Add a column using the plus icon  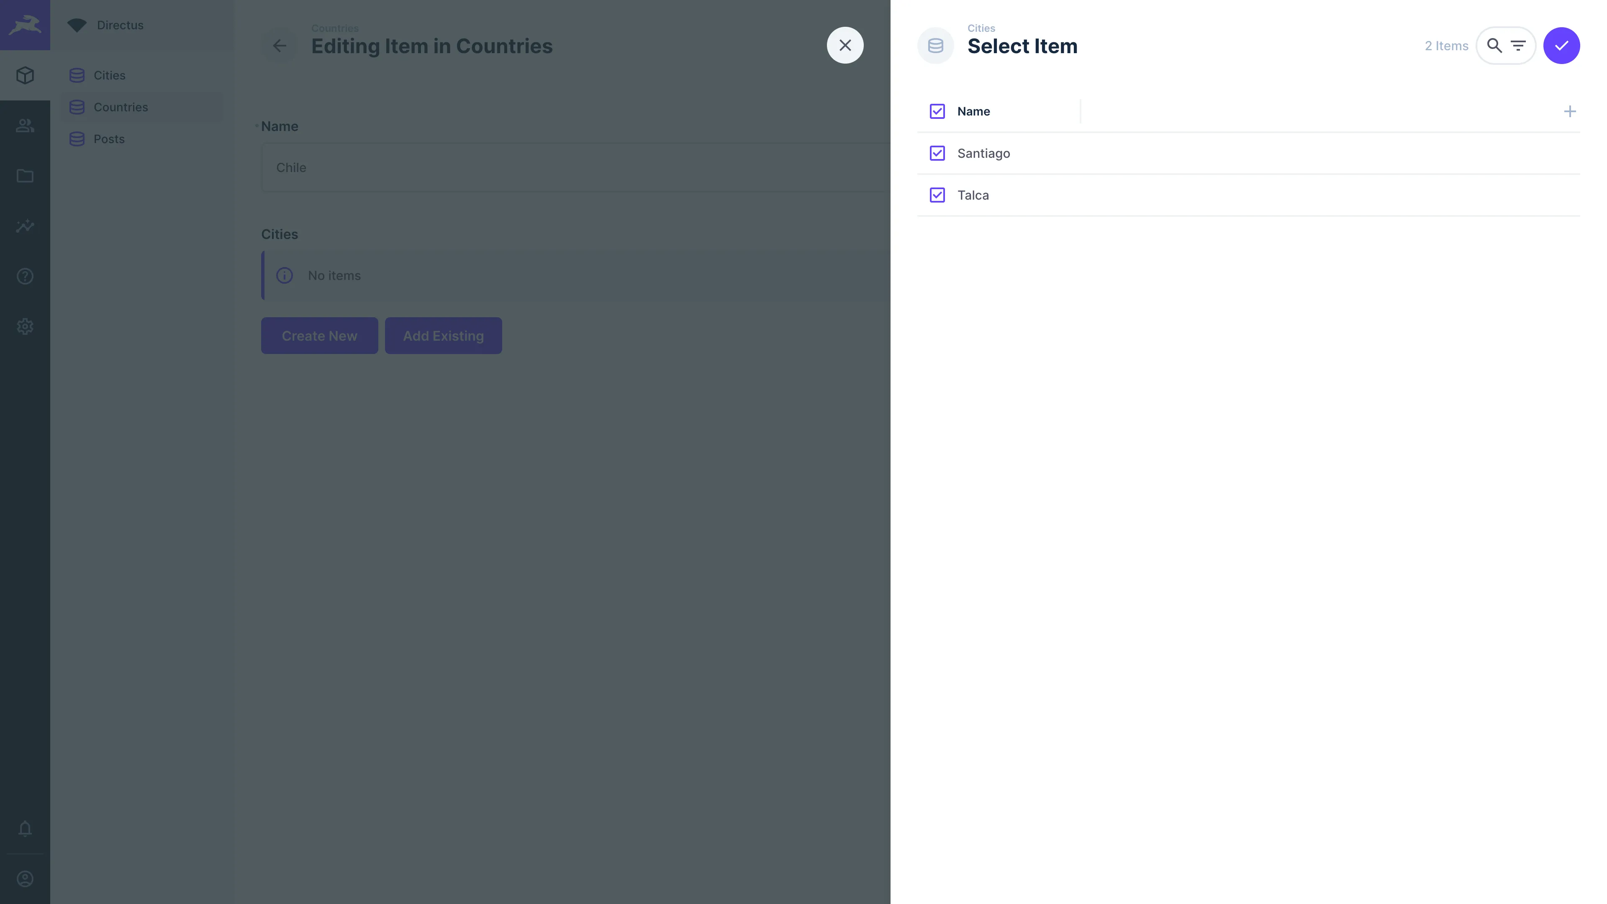point(1570,111)
